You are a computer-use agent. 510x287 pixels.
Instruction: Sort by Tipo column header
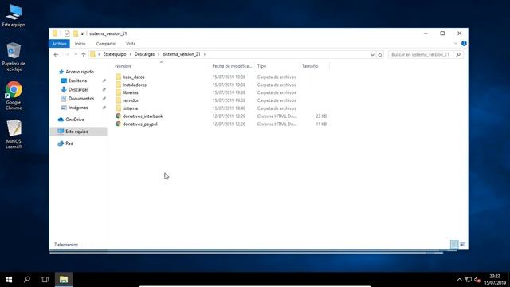click(x=277, y=66)
